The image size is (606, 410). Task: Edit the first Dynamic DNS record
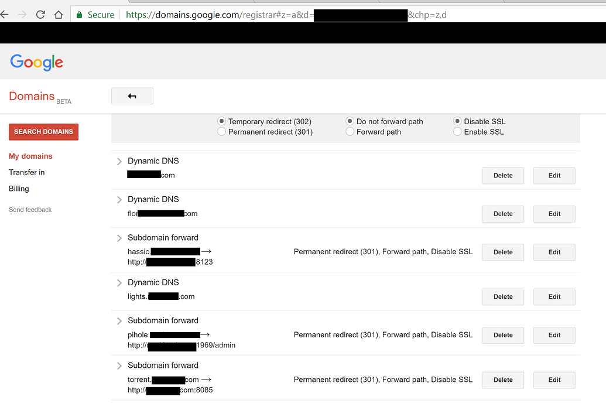[554, 176]
